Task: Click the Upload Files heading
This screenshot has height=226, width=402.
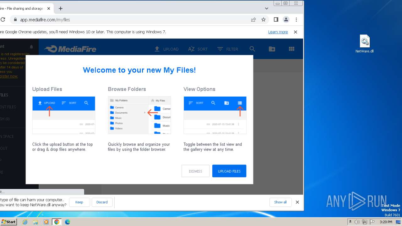Action: click(x=47, y=89)
